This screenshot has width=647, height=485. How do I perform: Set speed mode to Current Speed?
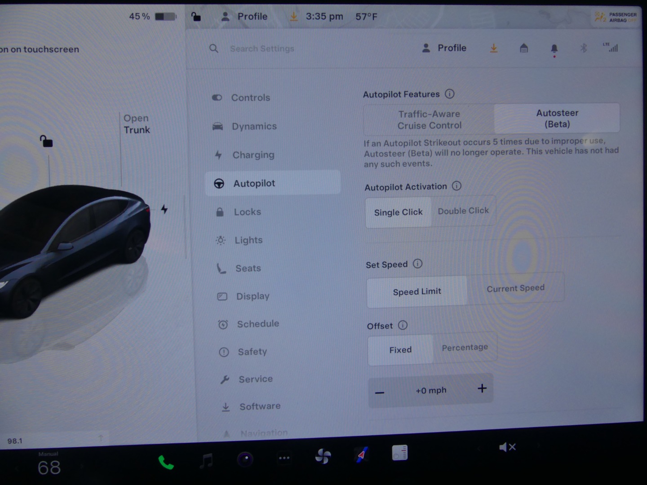tap(515, 288)
